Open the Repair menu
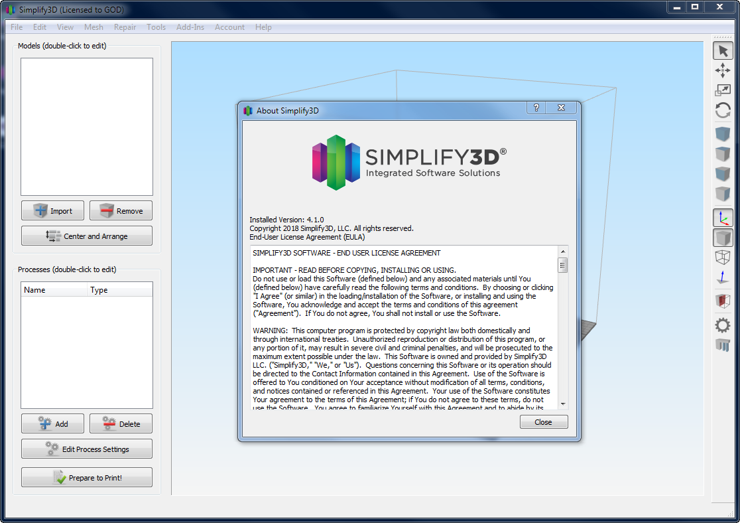Screen dimensions: 740x523 [x=125, y=27]
